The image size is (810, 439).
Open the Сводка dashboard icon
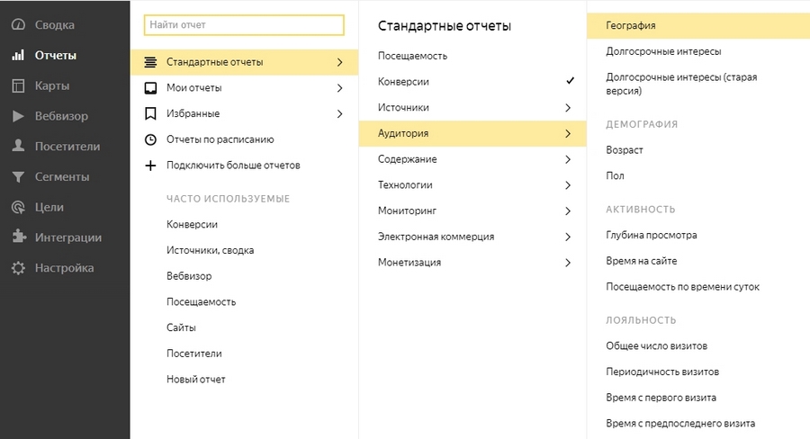[18, 25]
